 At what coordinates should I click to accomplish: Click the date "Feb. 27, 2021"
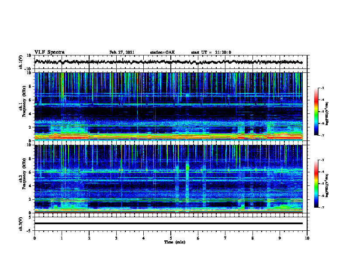tap(122, 52)
